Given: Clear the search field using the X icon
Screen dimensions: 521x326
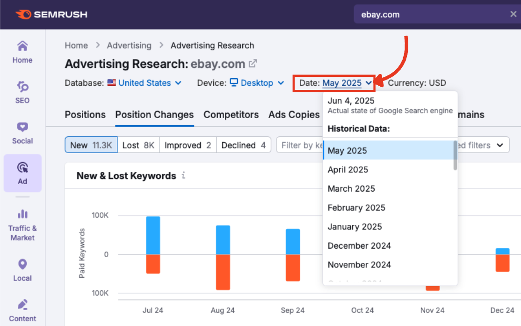Looking at the screenshot, I should [x=513, y=14].
